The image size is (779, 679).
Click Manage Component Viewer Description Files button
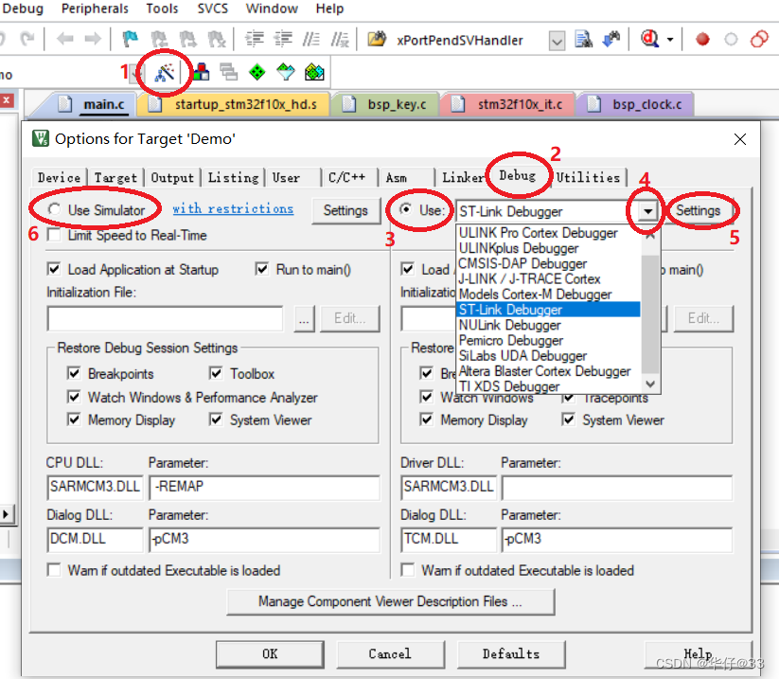(391, 601)
